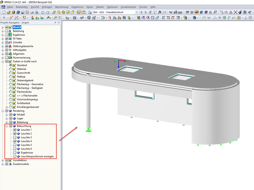Open the Berechnung menu
The height and width of the screenshot is (190, 254).
pos(62,7)
